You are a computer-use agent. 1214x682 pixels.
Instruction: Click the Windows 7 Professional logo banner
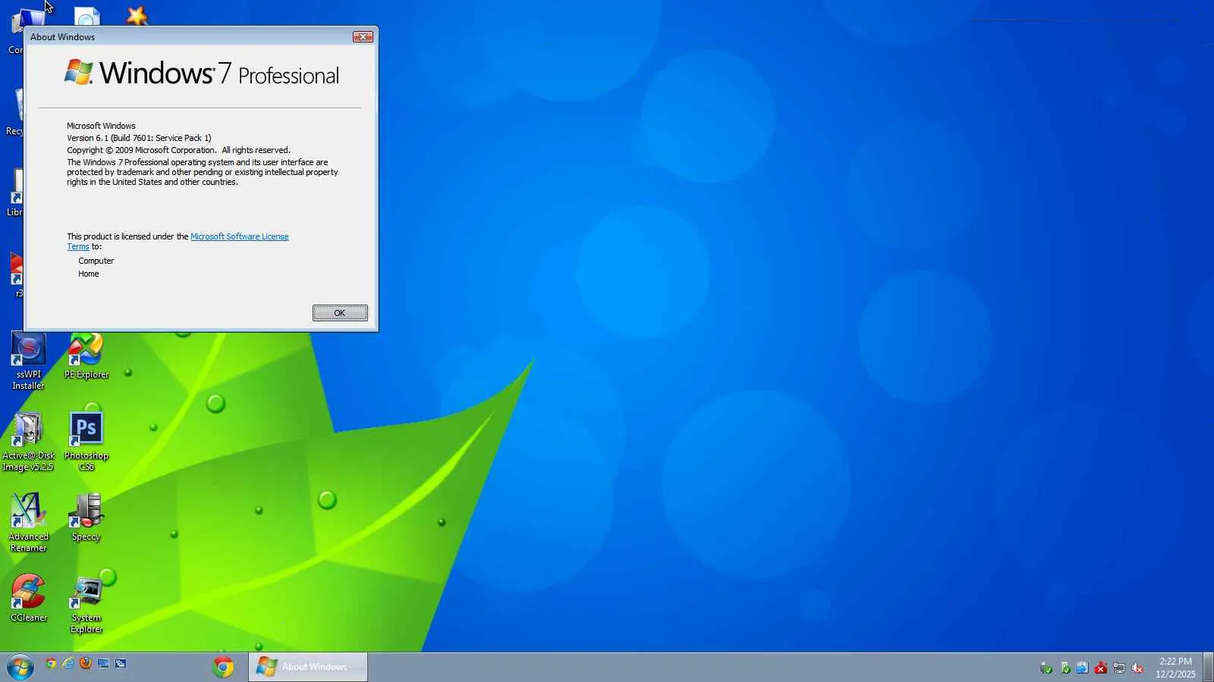(x=201, y=74)
